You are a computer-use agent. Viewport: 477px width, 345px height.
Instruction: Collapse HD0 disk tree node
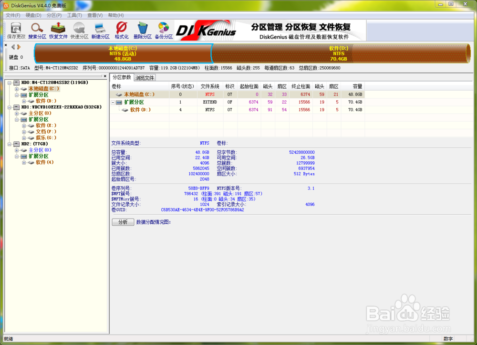[10, 83]
